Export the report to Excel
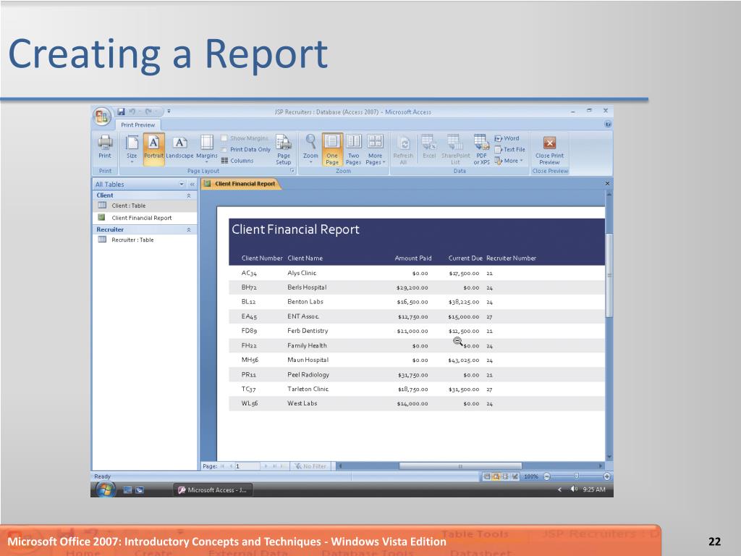 (429, 148)
